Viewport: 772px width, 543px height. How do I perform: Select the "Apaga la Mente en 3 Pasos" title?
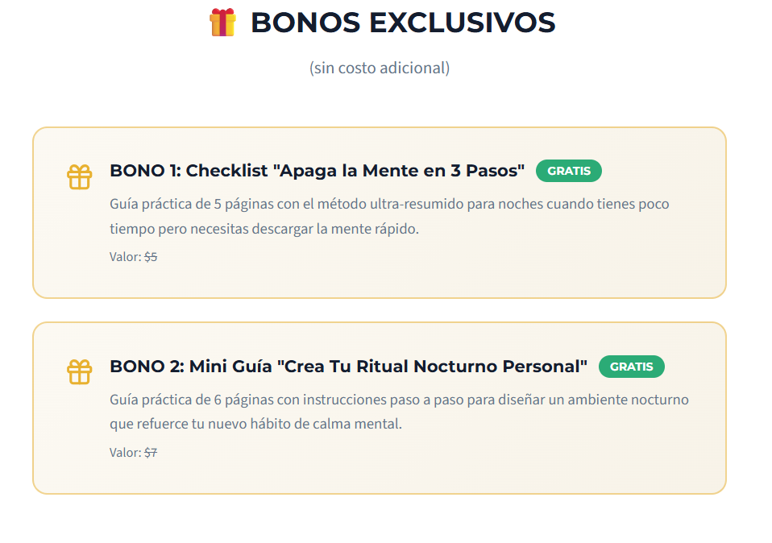coord(401,171)
